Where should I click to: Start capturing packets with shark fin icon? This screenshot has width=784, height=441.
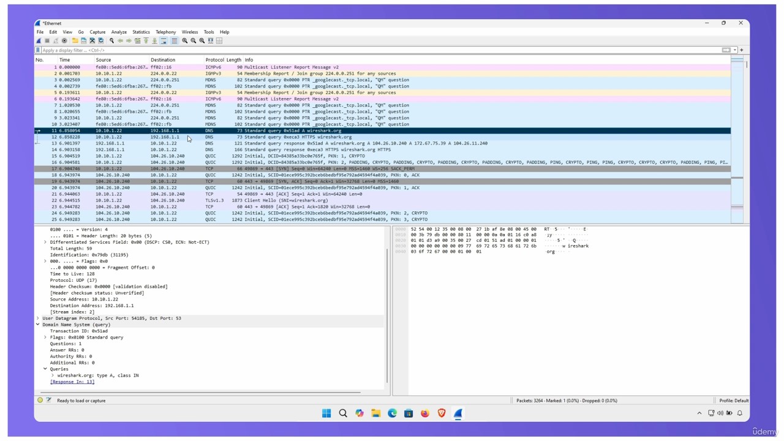click(39, 41)
